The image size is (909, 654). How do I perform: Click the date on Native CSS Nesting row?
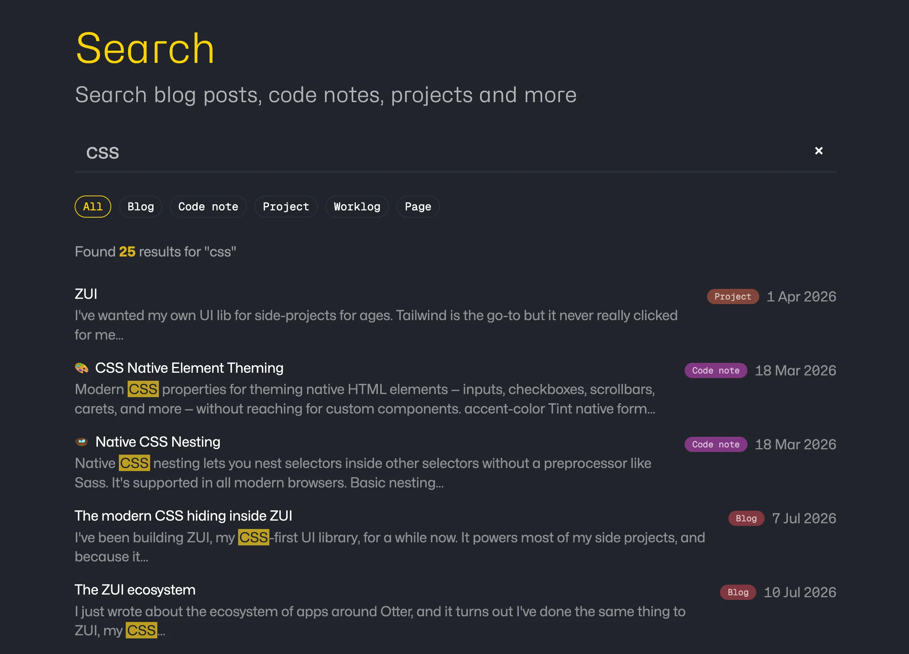[x=795, y=444]
